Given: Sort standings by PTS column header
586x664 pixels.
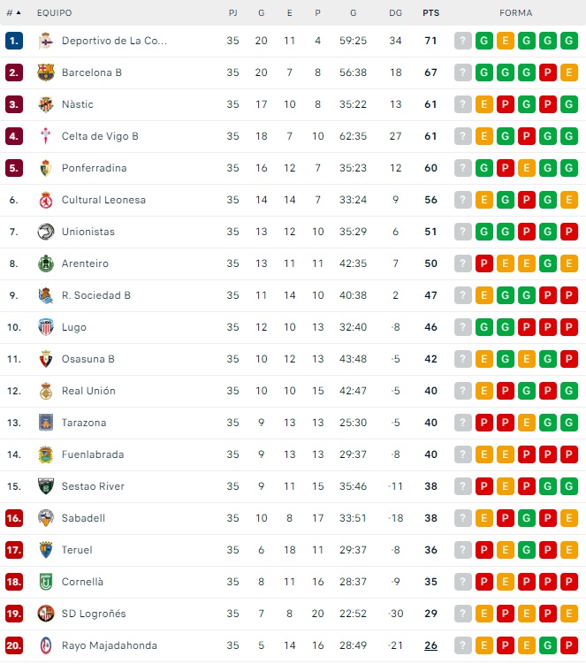Looking at the screenshot, I should (430, 13).
